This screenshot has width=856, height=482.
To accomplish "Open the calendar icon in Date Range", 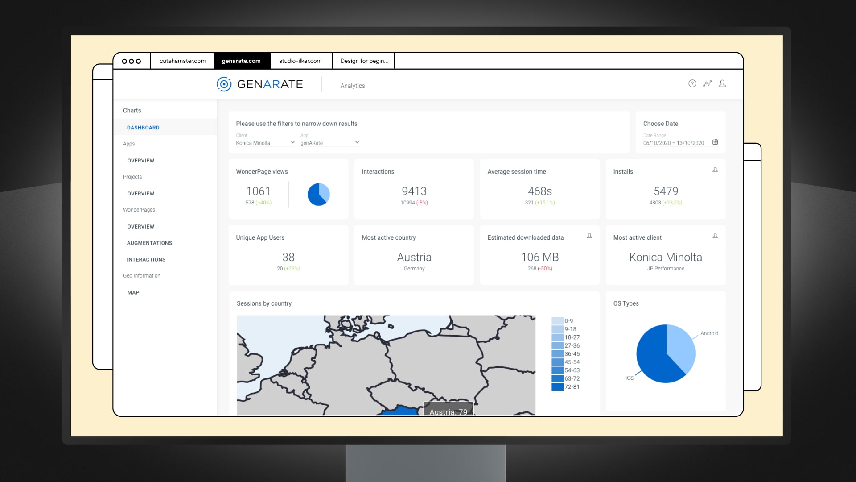I will [715, 142].
